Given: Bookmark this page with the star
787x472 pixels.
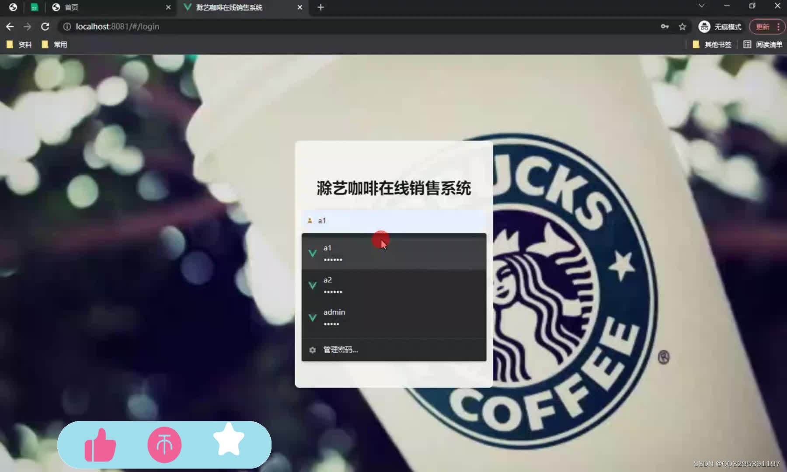Looking at the screenshot, I should tap(682, 27).
